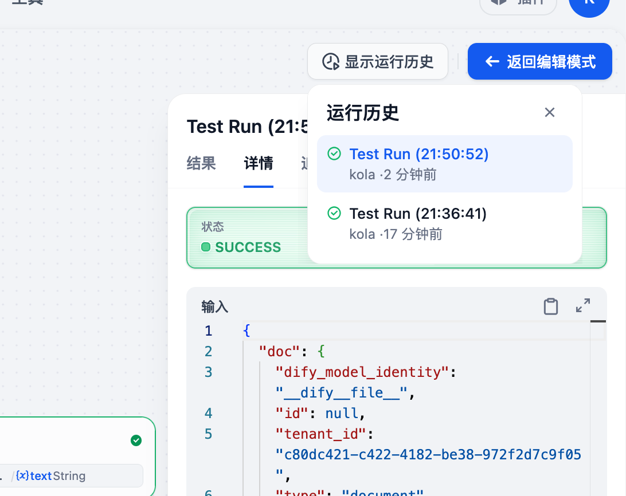This screenshot has height=496, width=626.
Task: Switch to the 详情 tab
Action: point(259,164)
